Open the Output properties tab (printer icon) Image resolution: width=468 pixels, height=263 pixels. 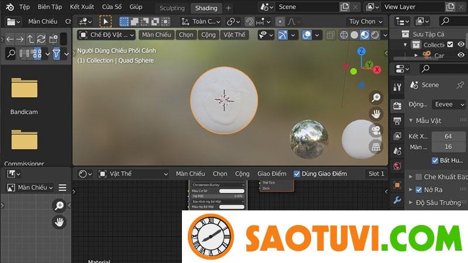[397, 121]
